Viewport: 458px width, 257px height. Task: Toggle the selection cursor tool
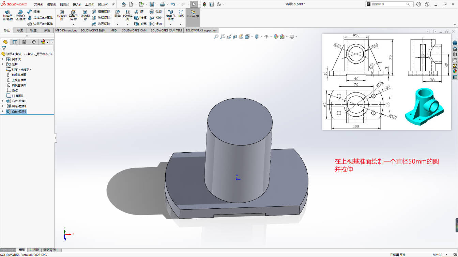(194, 4)
